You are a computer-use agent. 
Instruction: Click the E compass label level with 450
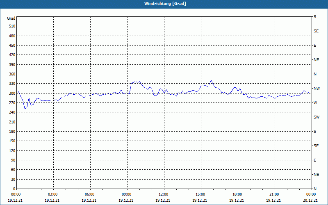tap(315, 46)
